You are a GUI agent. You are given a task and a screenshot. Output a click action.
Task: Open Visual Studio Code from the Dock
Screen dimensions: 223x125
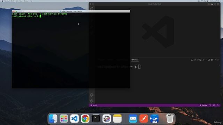pyautogui.click(x=74, y=118)
